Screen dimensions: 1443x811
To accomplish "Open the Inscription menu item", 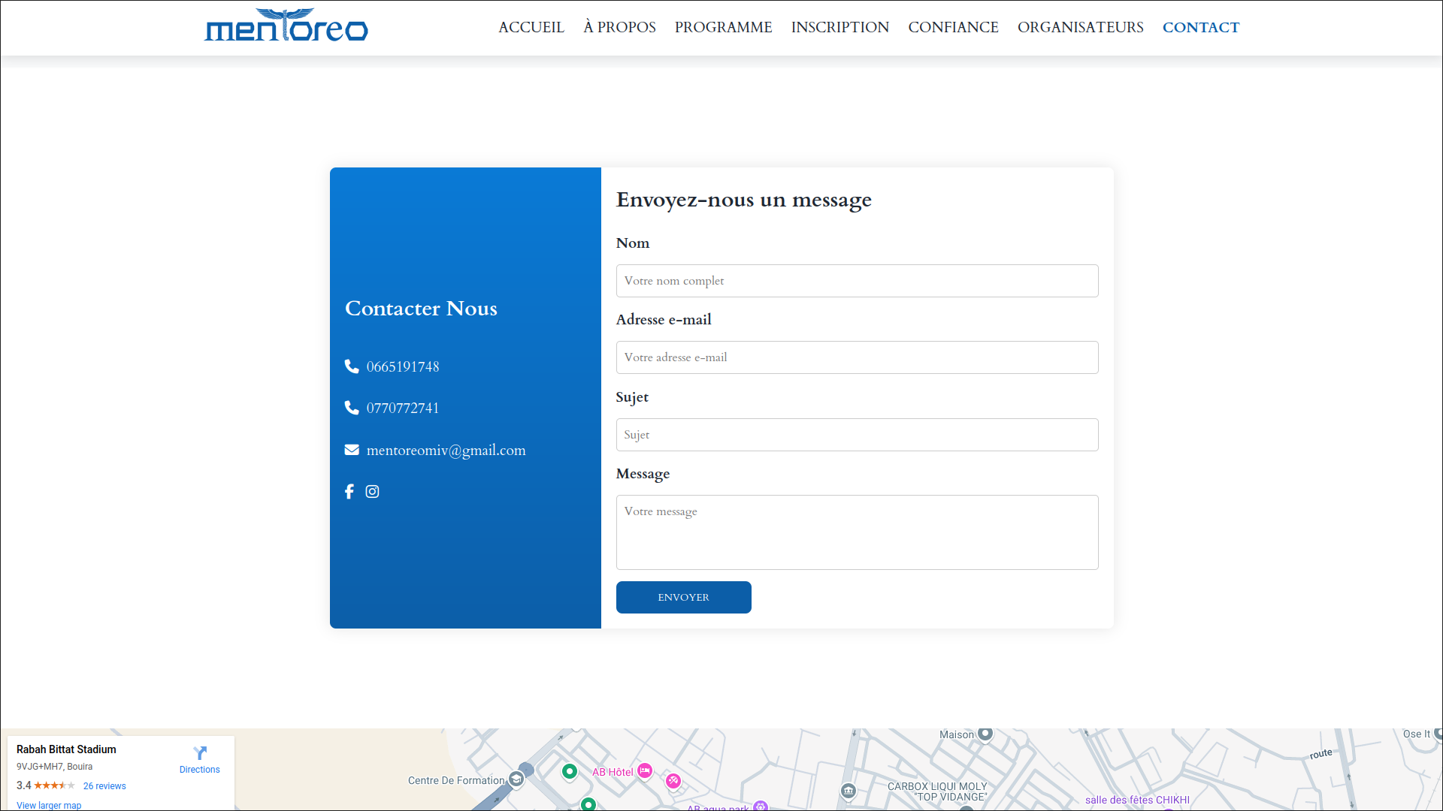I will pyautogui.click(x=839, y=28).
